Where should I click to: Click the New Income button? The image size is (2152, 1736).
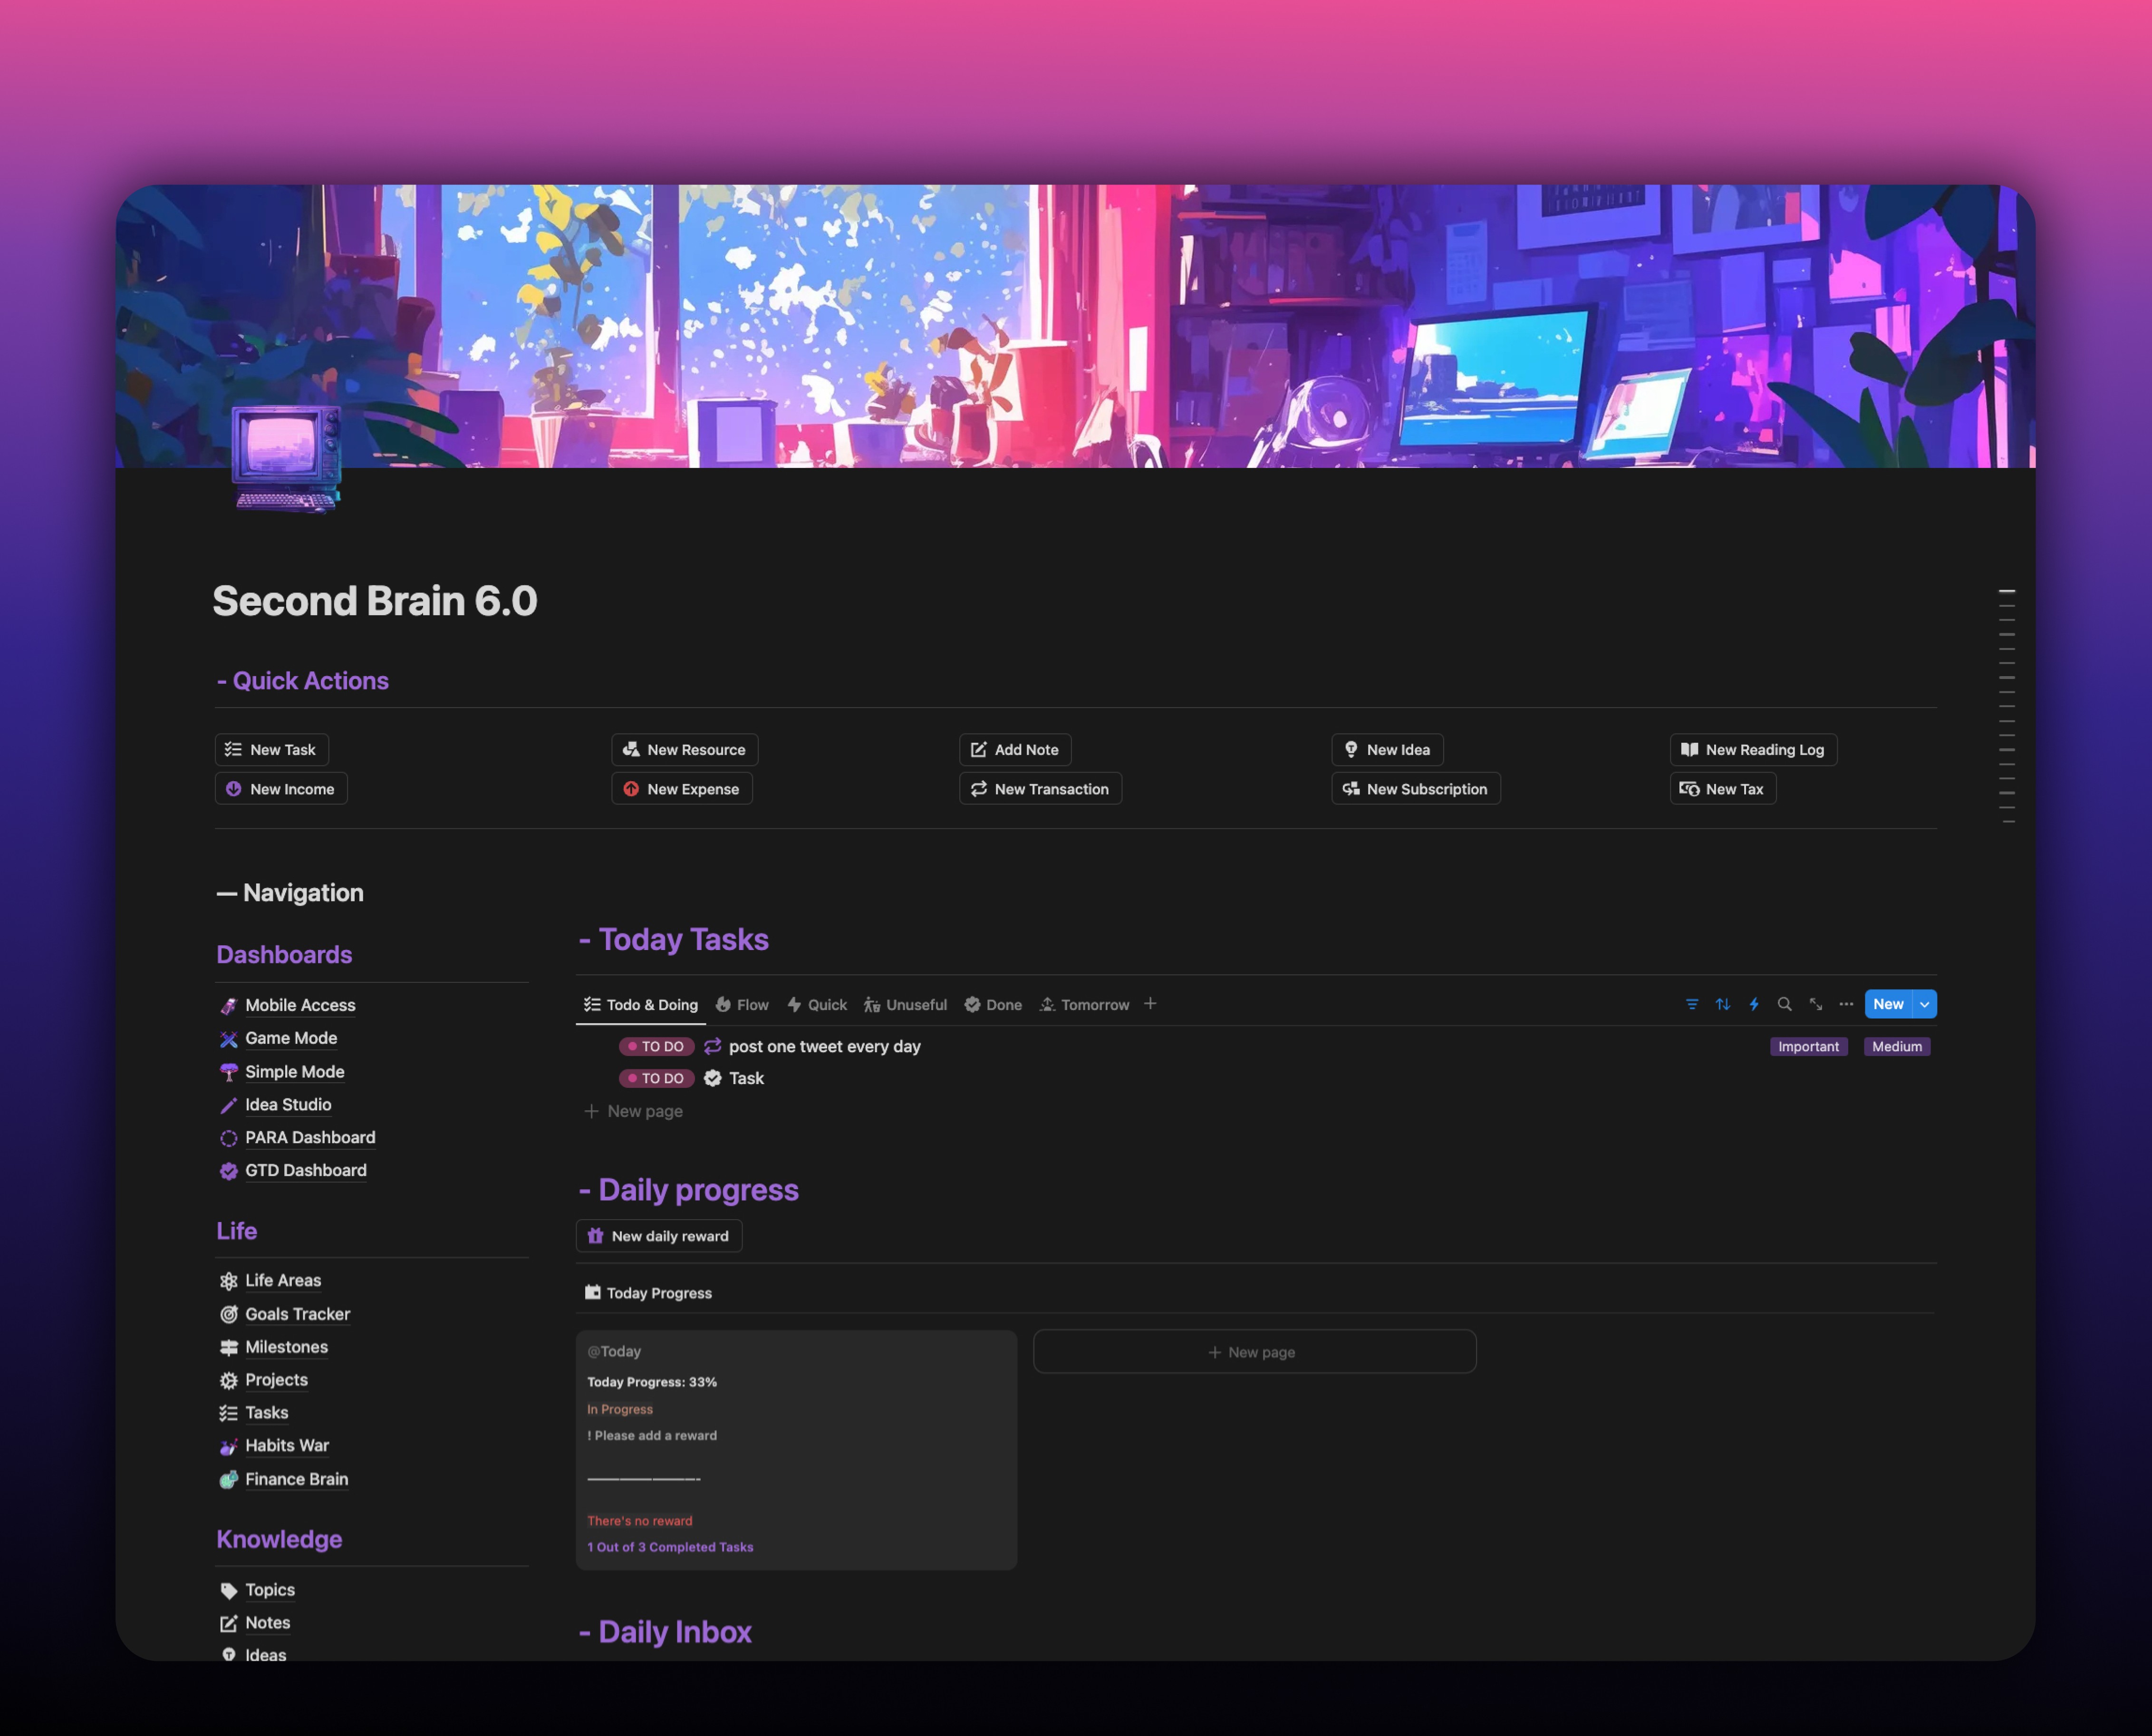click(281, 788)
